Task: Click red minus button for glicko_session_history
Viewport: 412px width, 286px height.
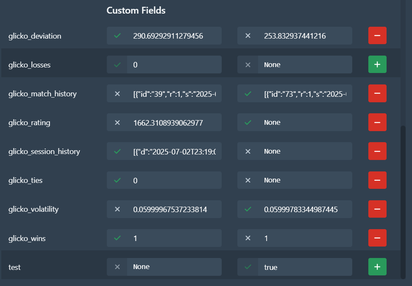Action: (x=377, y=151)
